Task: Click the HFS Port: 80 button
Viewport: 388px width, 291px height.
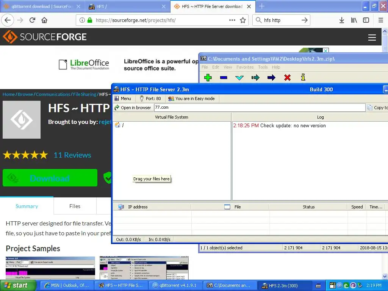Action: point(150,99)
